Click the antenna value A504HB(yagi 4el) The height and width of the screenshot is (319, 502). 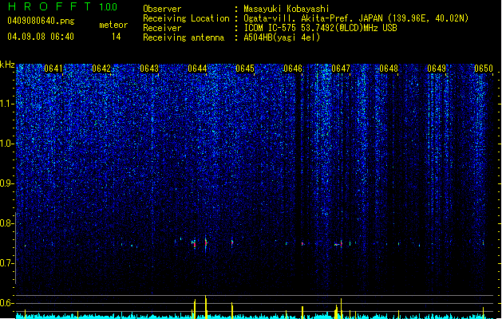click(282, 37)
